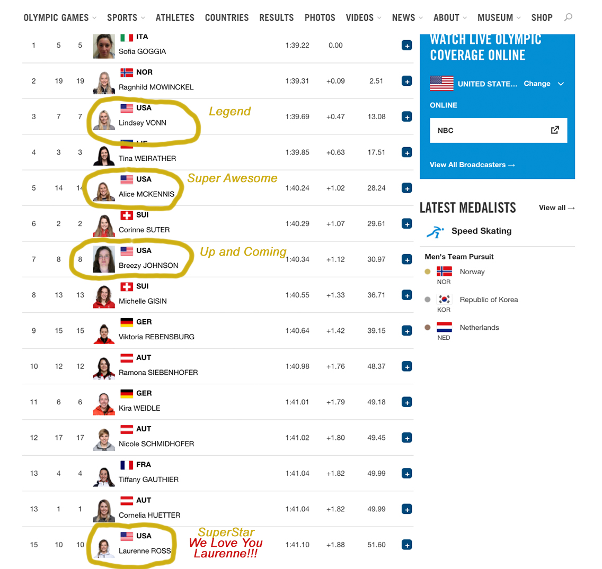The image size is (602, 569).
Task: Expand Sofia GOGGIA's result details plus
Action: pyautogui.click(x=406, y=45)
